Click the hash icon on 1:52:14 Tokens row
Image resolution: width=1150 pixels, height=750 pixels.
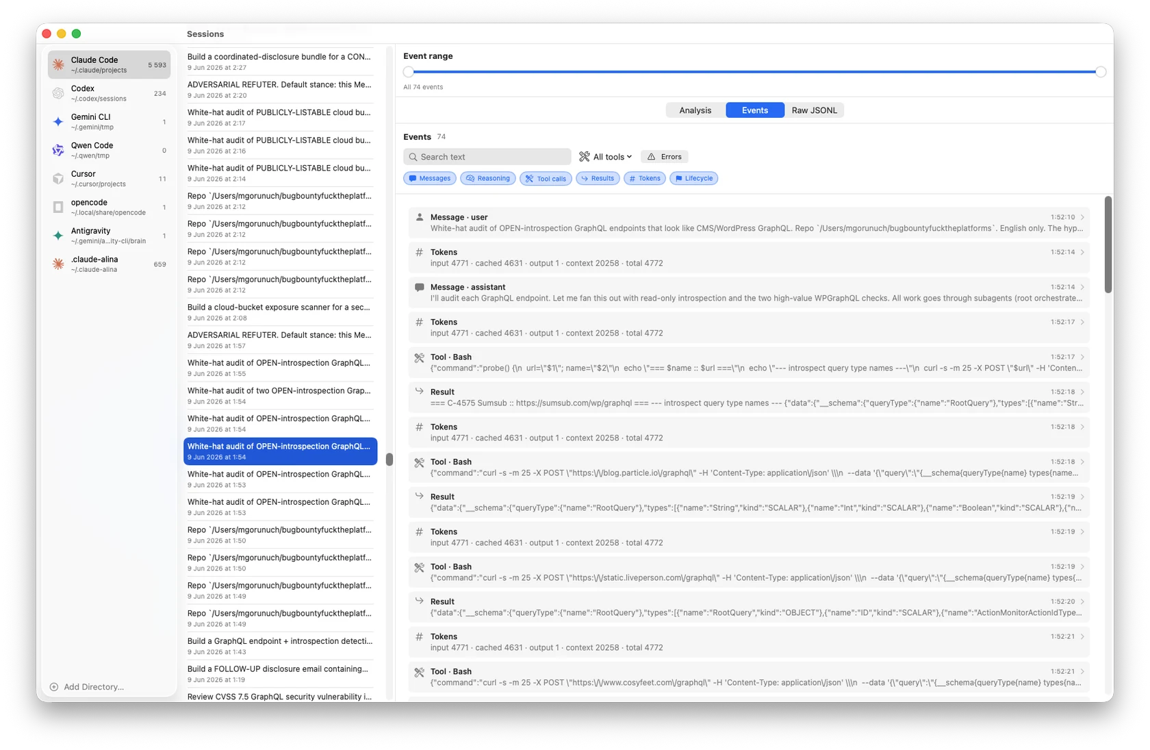click(x=420, y=253)
